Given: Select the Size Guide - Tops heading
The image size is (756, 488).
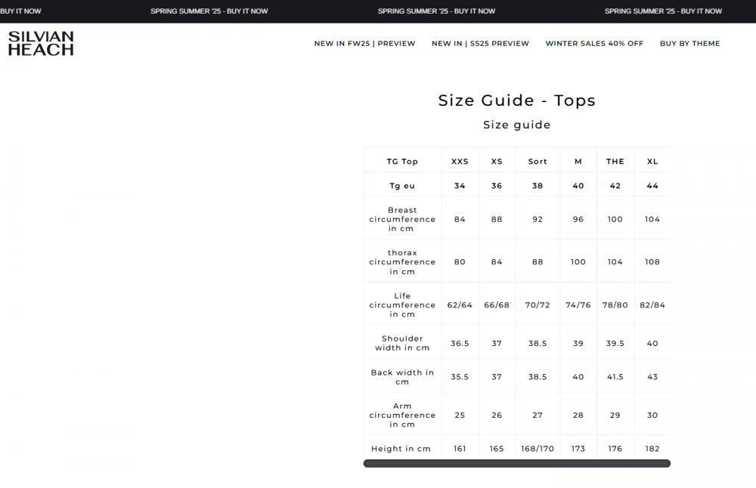Looking at the screenshot, I should (516, 100).
